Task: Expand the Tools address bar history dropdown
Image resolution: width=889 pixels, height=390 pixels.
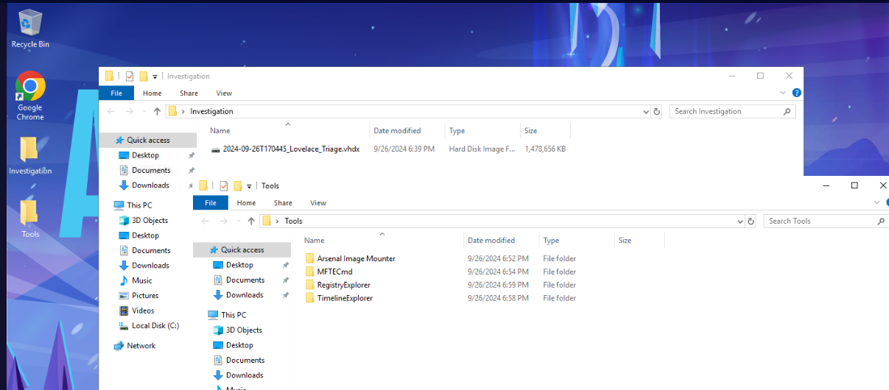Action: 740,221
